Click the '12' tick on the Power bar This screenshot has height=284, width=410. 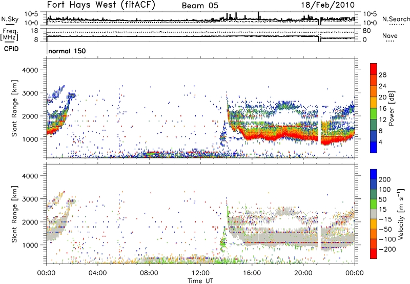382,120
